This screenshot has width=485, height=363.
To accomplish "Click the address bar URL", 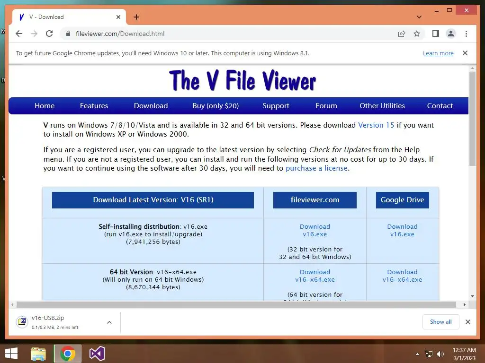I will [120, 34].
